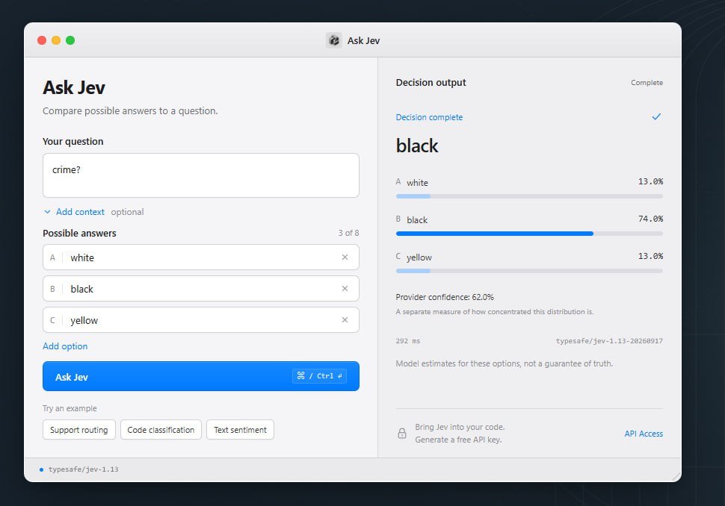Click the 74.0% value for black

pyautogui.click(x=650, y=219)
